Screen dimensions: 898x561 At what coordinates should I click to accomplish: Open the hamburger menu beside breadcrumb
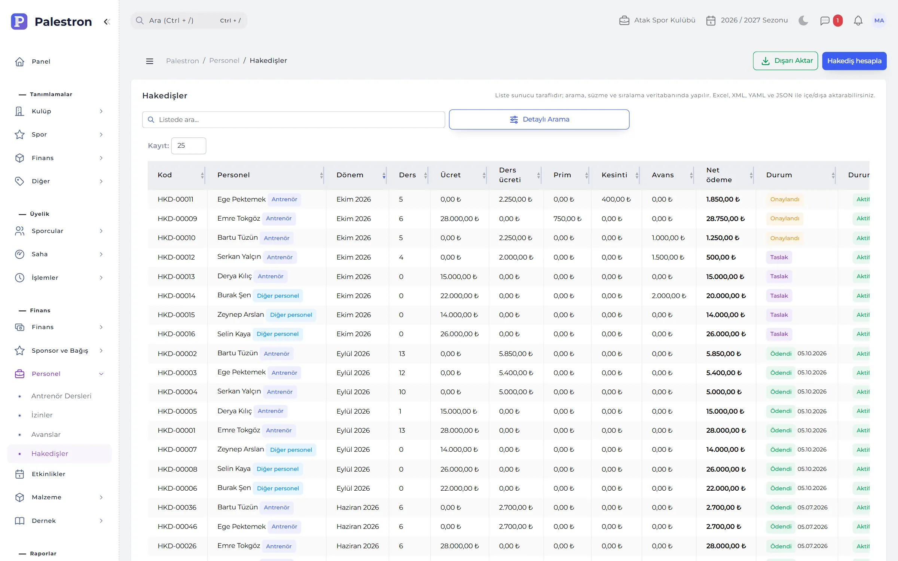pos(150,61)
